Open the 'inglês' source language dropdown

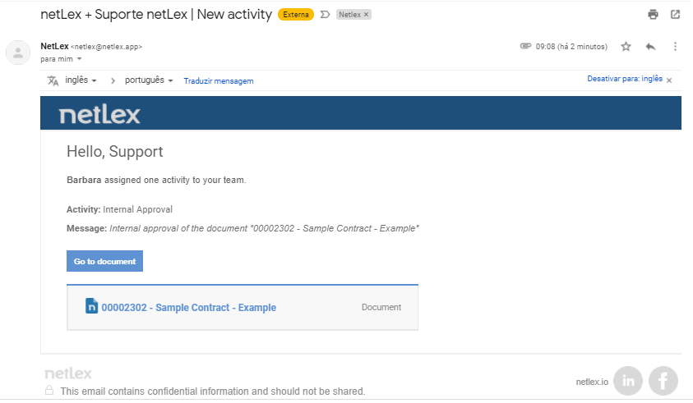[81, 80]
